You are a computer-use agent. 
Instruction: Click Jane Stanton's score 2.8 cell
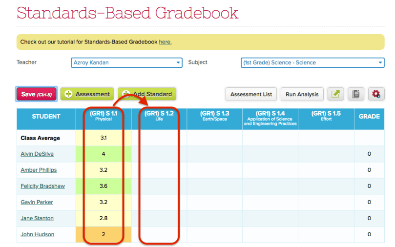(104, 218)
